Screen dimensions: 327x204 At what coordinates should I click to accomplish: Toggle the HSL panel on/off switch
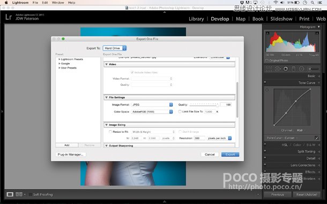[x=265, y=144]
